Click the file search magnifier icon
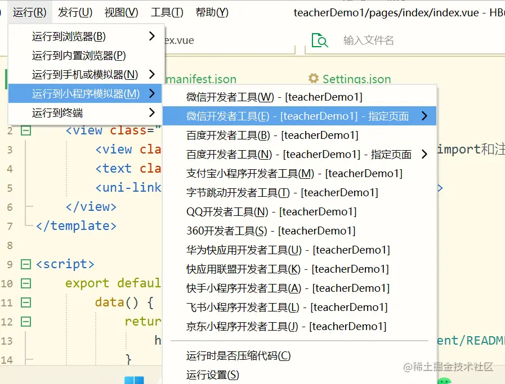Image resolution: width=505 pixels, height=384 pixels. [319, 40]
